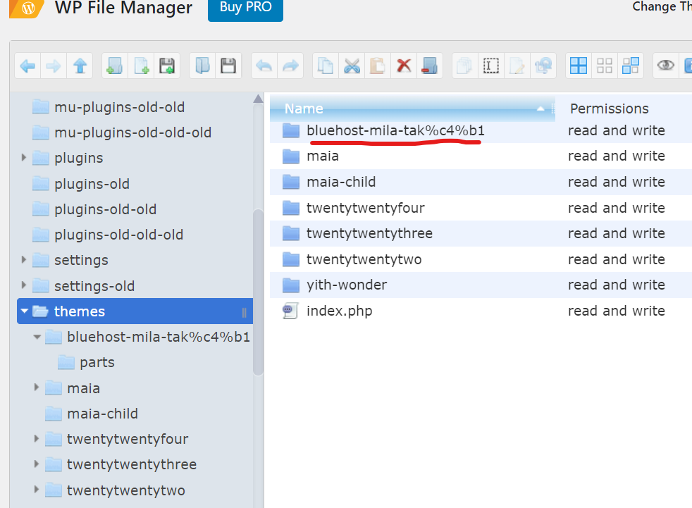This screenshot has width=692, height=508.
Task: Open the selected item via folder icon
Action: point(202,66)
